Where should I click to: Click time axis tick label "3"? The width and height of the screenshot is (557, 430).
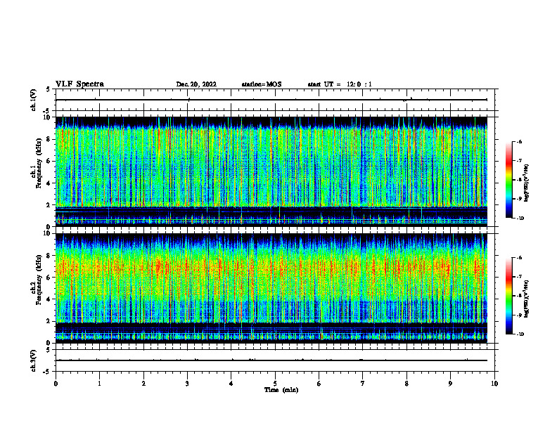coord(188,384)
